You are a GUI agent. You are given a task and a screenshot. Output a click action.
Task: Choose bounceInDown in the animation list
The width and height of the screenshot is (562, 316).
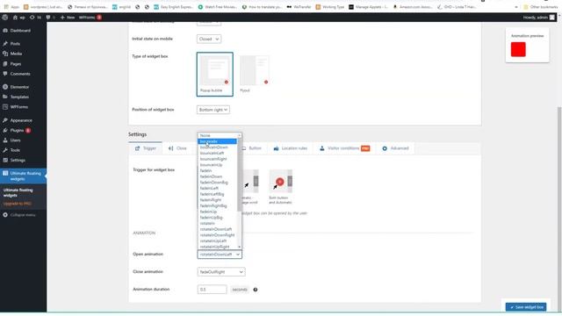point(217,147)
